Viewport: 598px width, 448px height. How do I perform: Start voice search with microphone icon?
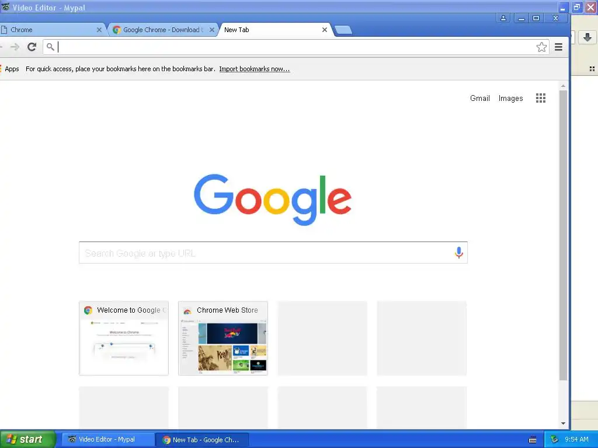tap(459, 253)
